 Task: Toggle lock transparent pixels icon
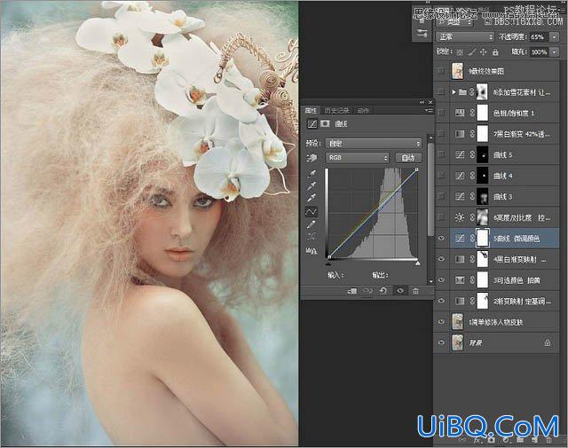(x=460, y=52)
